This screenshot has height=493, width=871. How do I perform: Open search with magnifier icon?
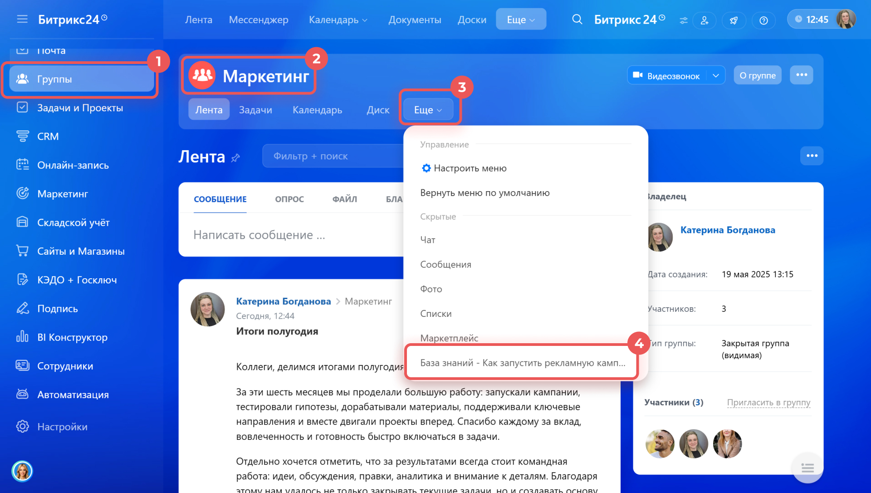point(577,20)
